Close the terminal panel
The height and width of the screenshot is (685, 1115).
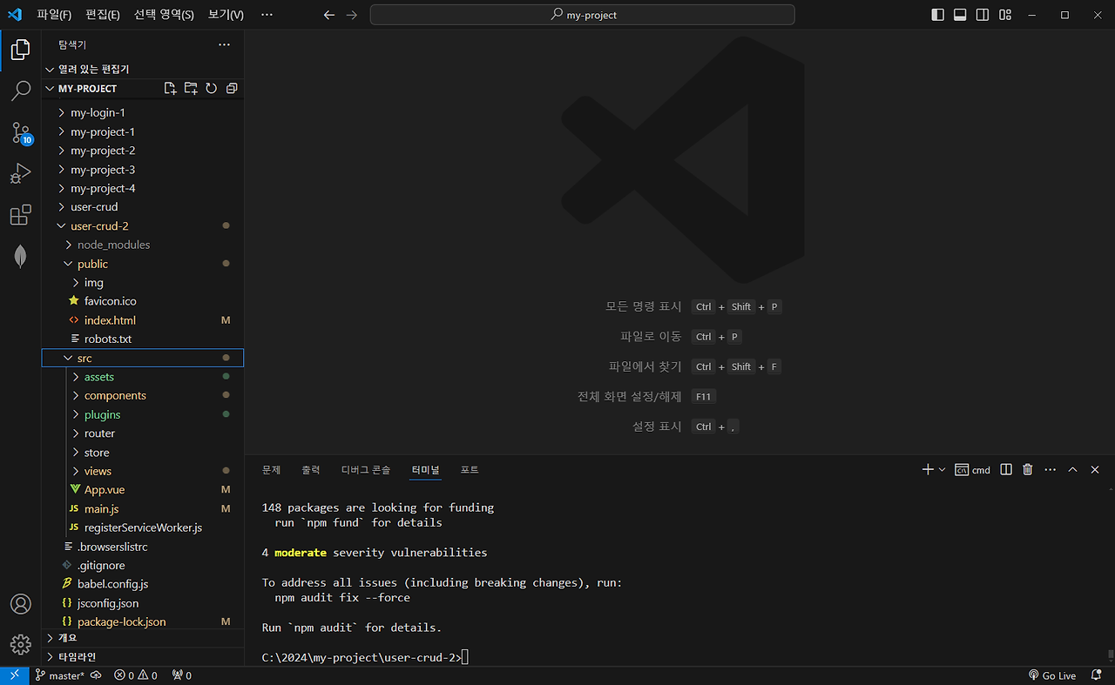coord(1095,469)
